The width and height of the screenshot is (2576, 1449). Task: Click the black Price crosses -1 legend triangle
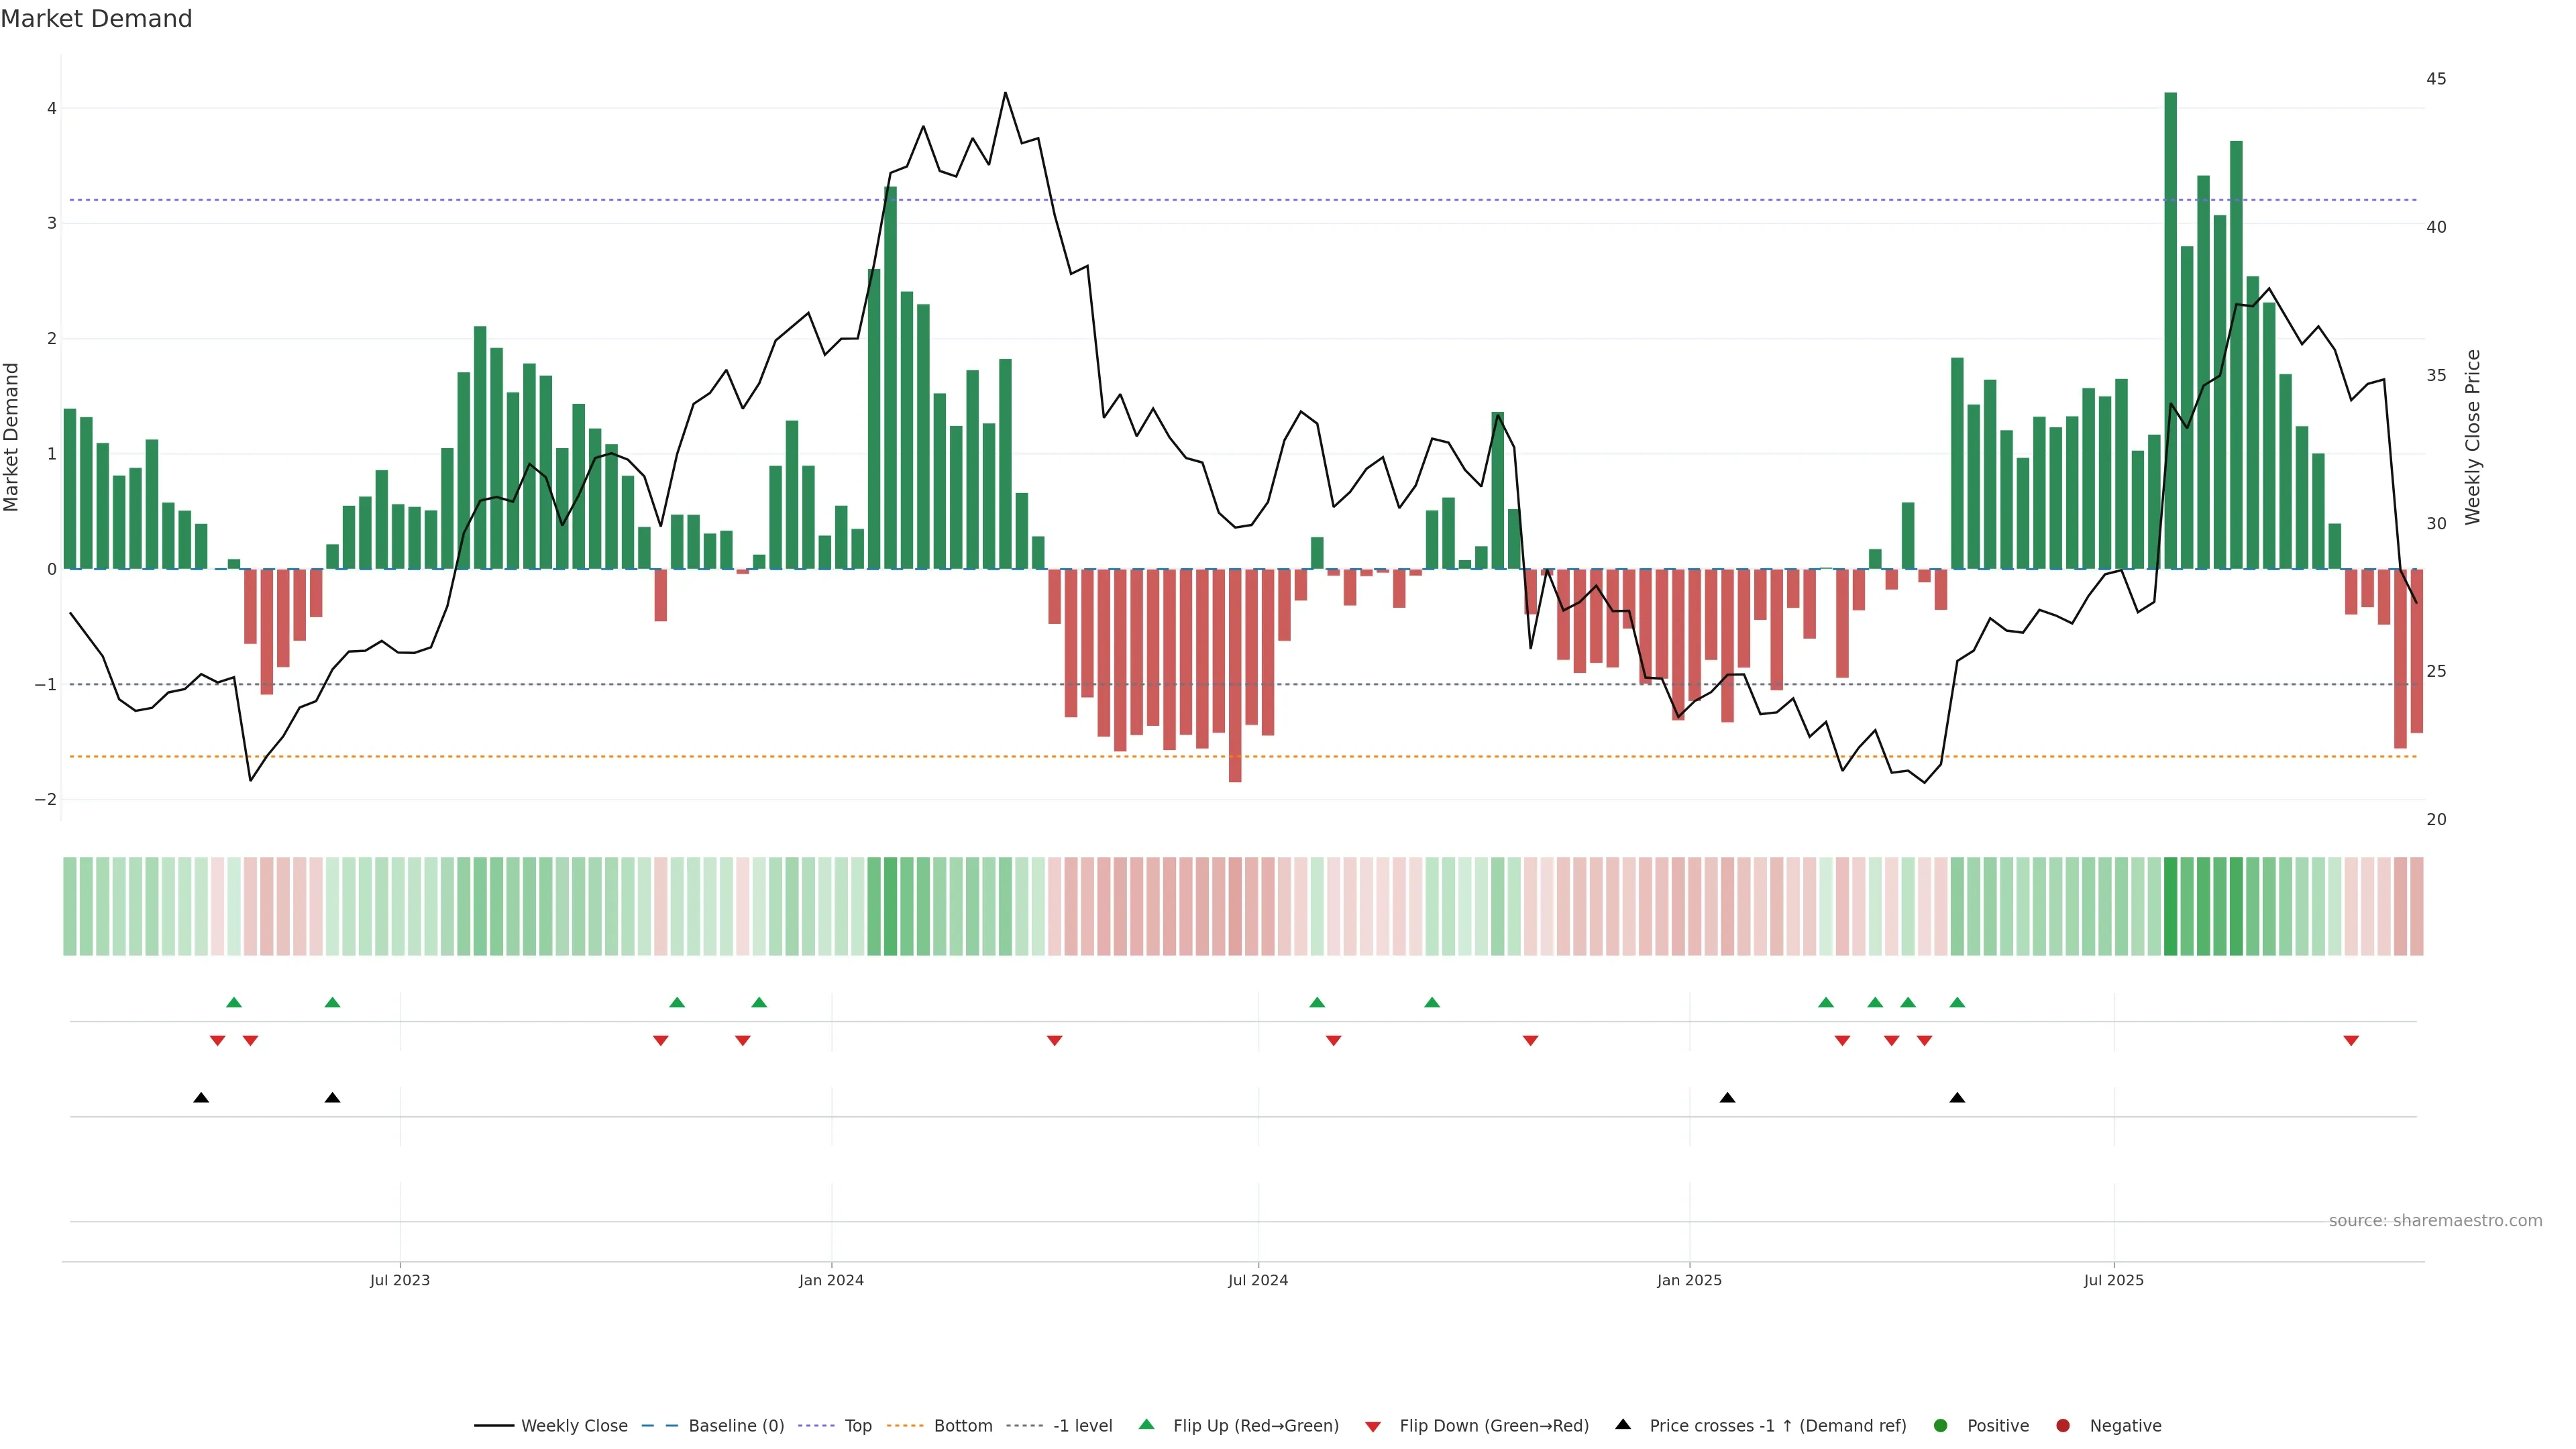pos(1623,1424)
